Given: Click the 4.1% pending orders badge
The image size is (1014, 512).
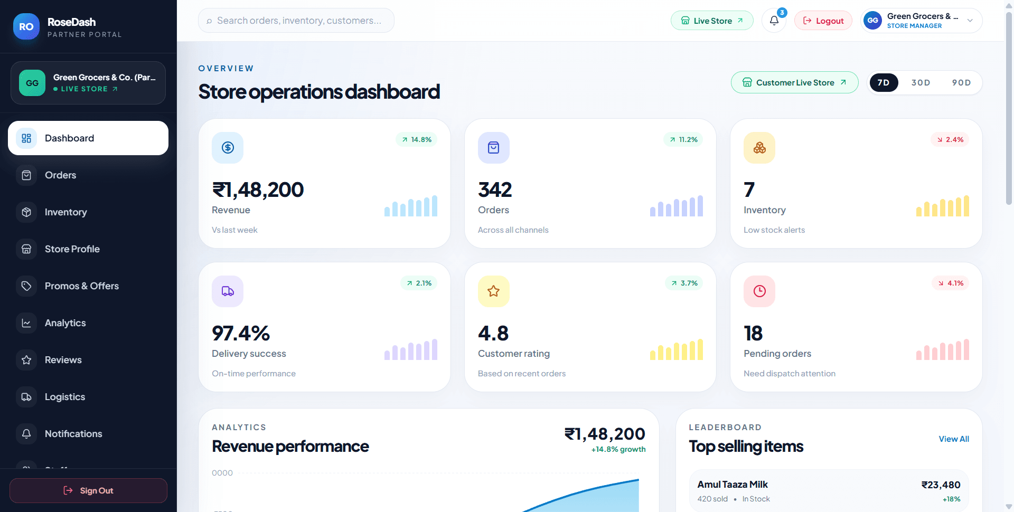Looking at the screenshot, I should pos(951,283).
